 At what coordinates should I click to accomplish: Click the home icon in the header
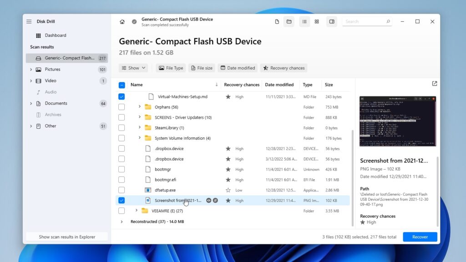click(122, 21)
